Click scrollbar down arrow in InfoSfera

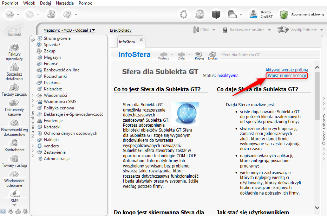[x=317, y=208]
